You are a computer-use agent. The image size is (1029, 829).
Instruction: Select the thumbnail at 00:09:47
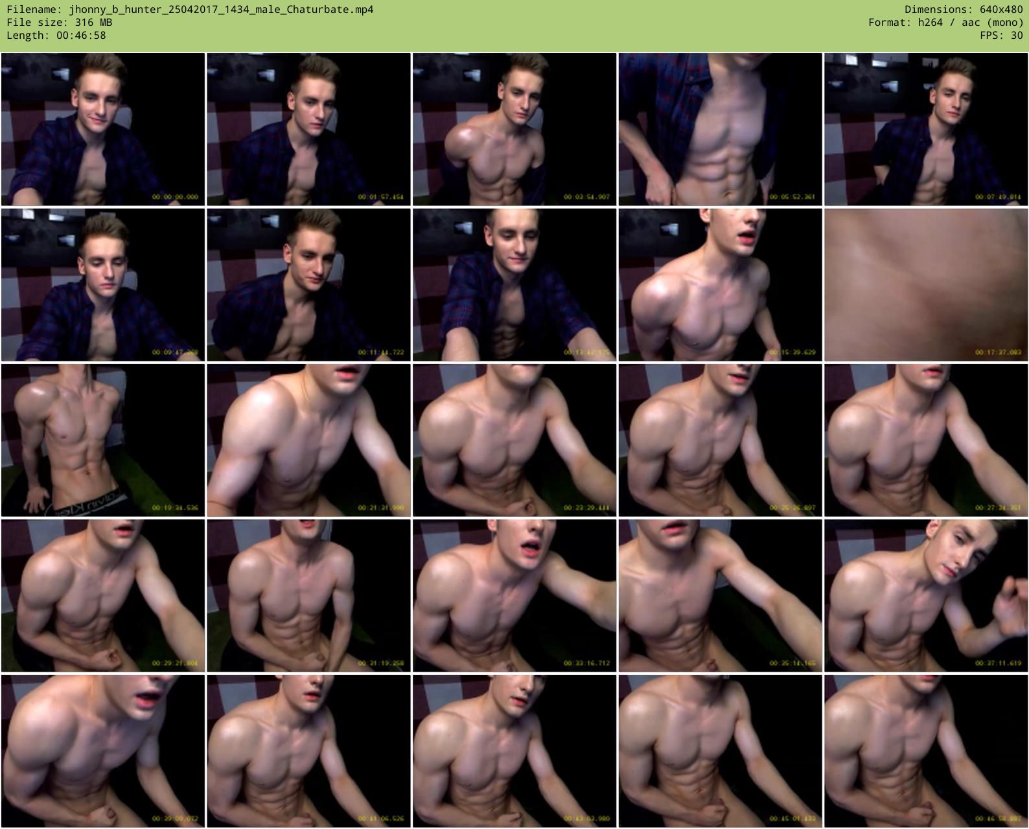[x=103, y=284]
